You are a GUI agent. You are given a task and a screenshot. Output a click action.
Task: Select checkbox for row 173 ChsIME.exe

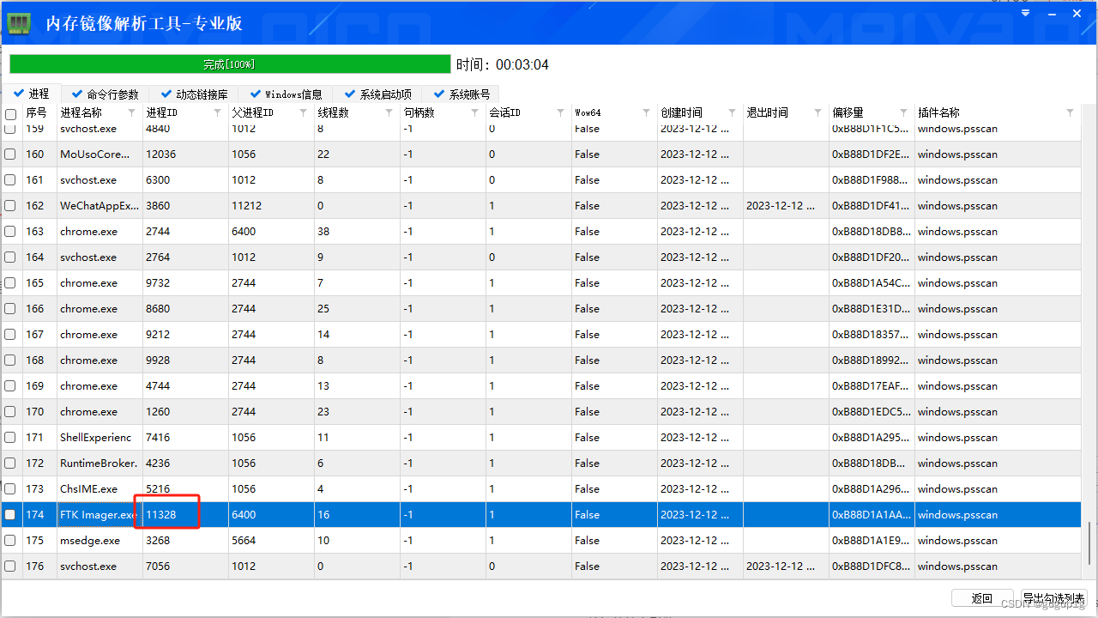tap(10, 489)
